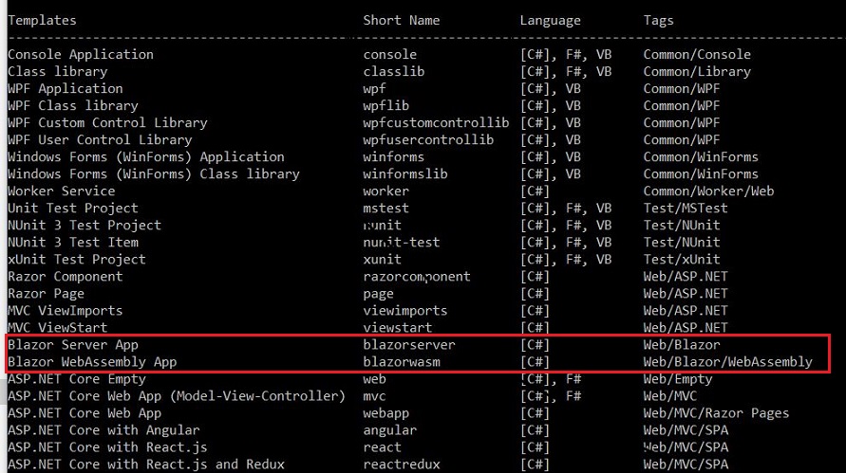Screen dimensions: 846x473
Task: Click the short name "web"
Action: (374, 379)
